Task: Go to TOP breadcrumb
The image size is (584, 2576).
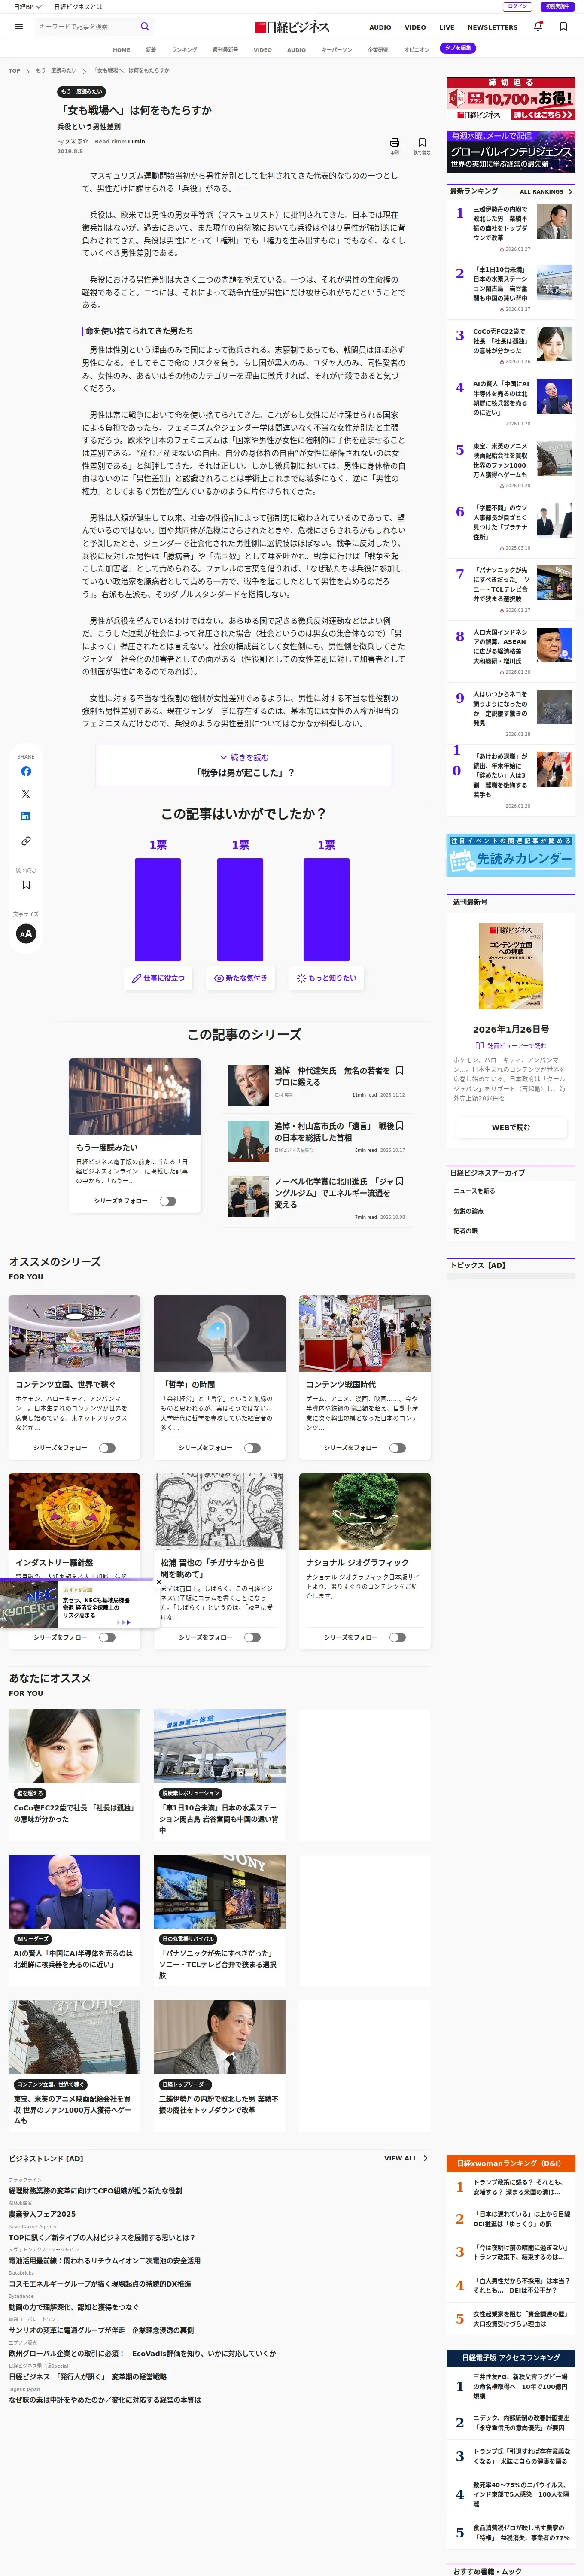Action: 14,71
